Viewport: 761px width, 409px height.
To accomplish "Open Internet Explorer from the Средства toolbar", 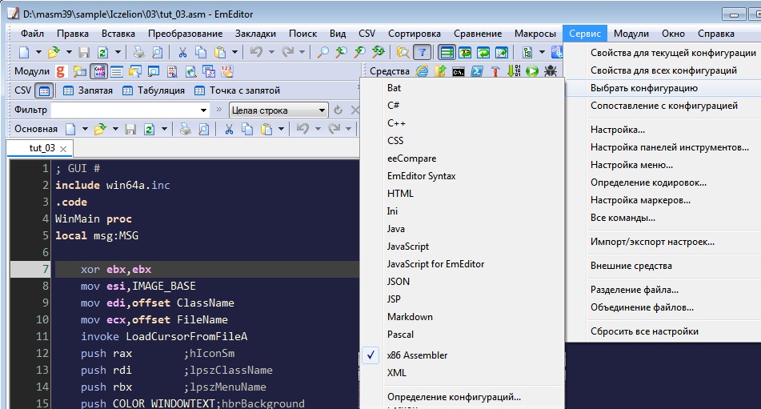I will (x=422, y=71).
